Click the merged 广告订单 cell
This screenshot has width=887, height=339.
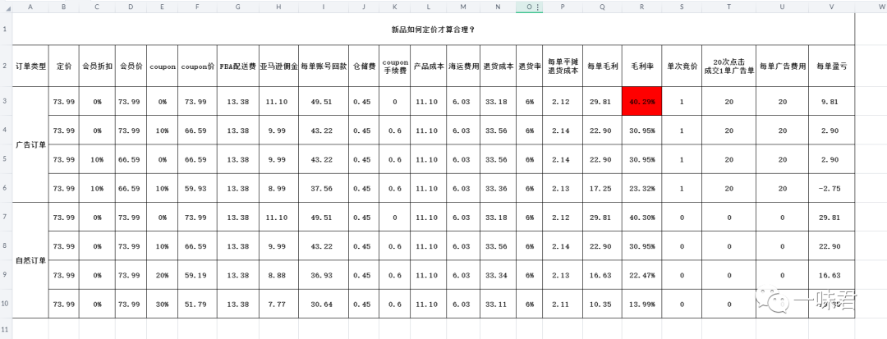pos(30,144)
